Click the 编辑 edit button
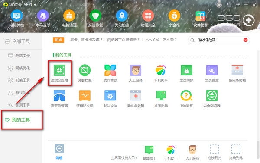 (59, 152)
